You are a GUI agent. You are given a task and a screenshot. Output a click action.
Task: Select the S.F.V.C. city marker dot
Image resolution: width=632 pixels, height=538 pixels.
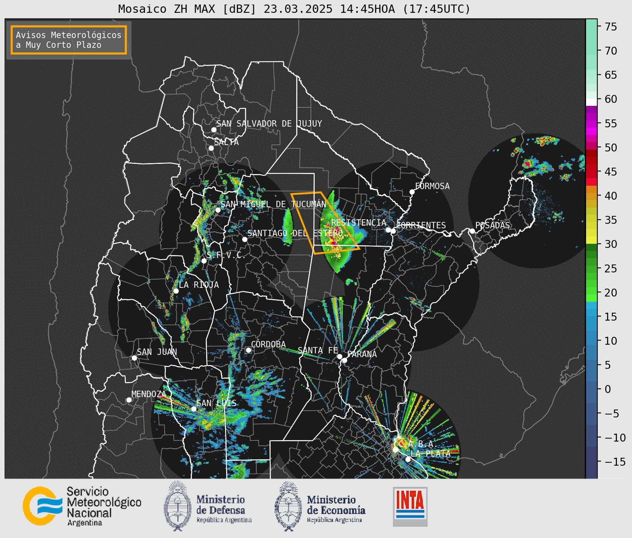204,261
